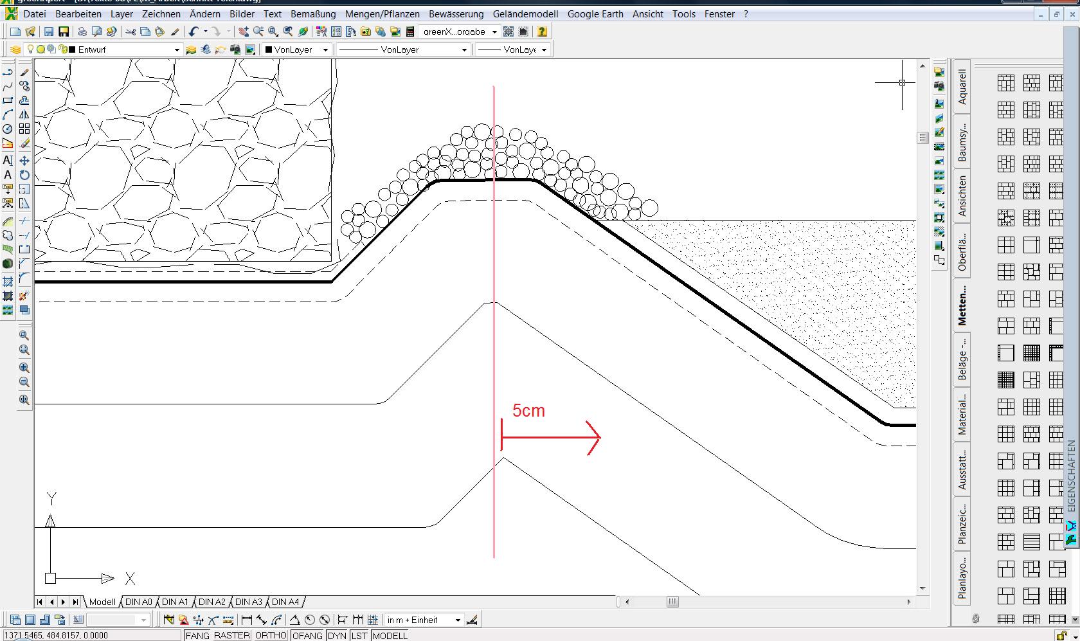Switch to the Modell tab
1080x641 pixels.
coord(102,602)
